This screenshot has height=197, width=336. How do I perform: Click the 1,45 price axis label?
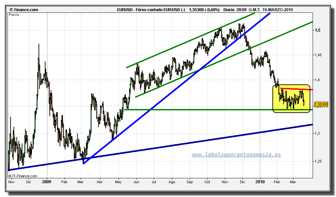click(318, 55)
